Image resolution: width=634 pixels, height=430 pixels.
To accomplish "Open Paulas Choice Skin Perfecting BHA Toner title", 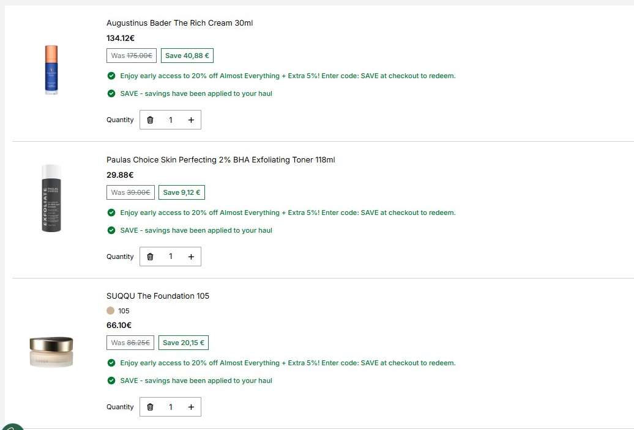I will (221, 160).
